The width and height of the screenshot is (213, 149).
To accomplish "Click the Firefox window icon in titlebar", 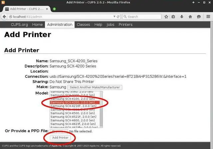I will click(3, 2).
